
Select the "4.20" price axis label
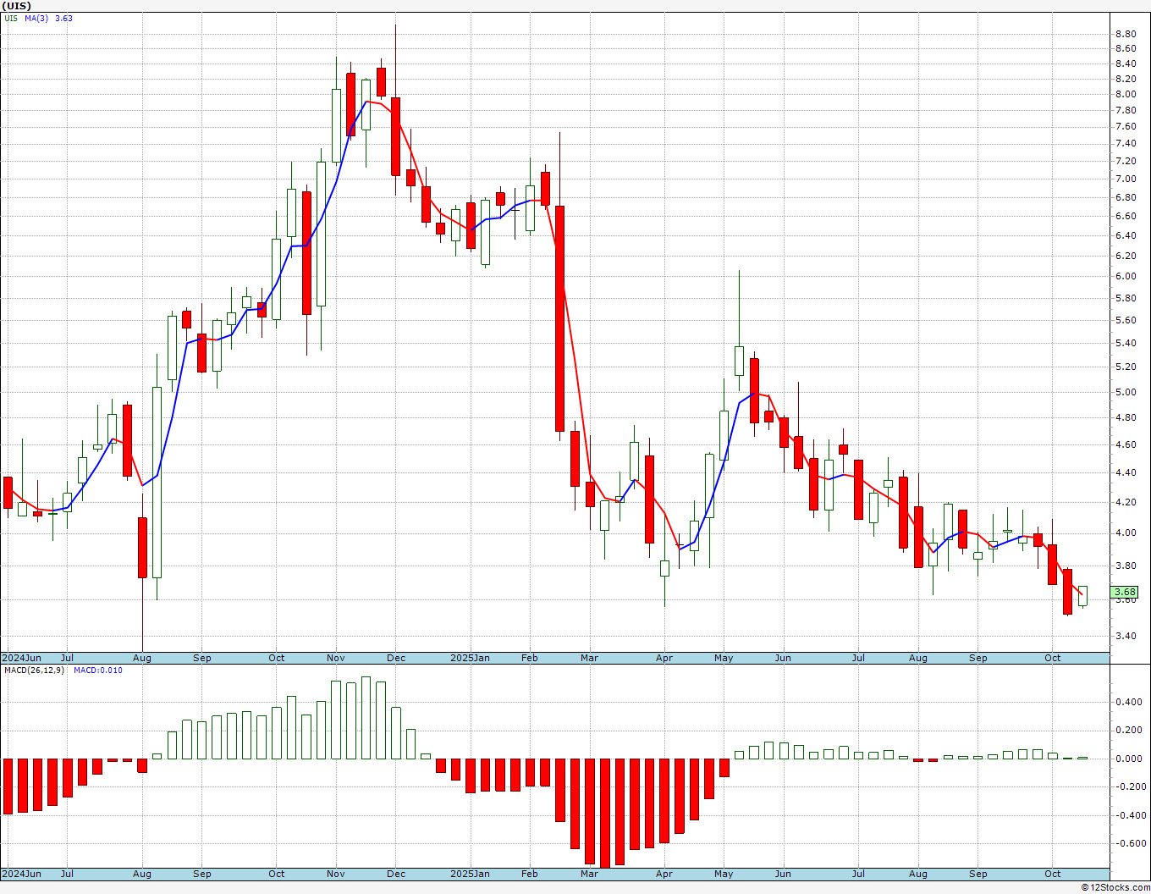(1126, 502)
